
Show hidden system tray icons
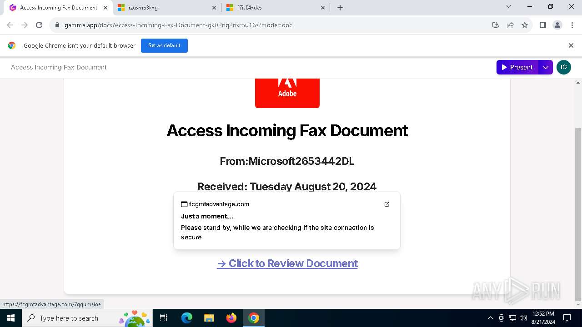click(x=490, y=318)
